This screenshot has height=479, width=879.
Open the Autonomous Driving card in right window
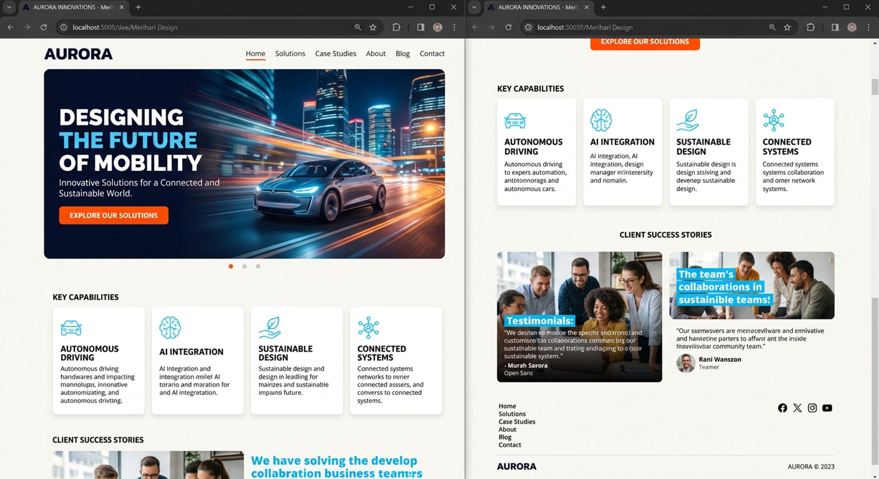pos(536,152)
